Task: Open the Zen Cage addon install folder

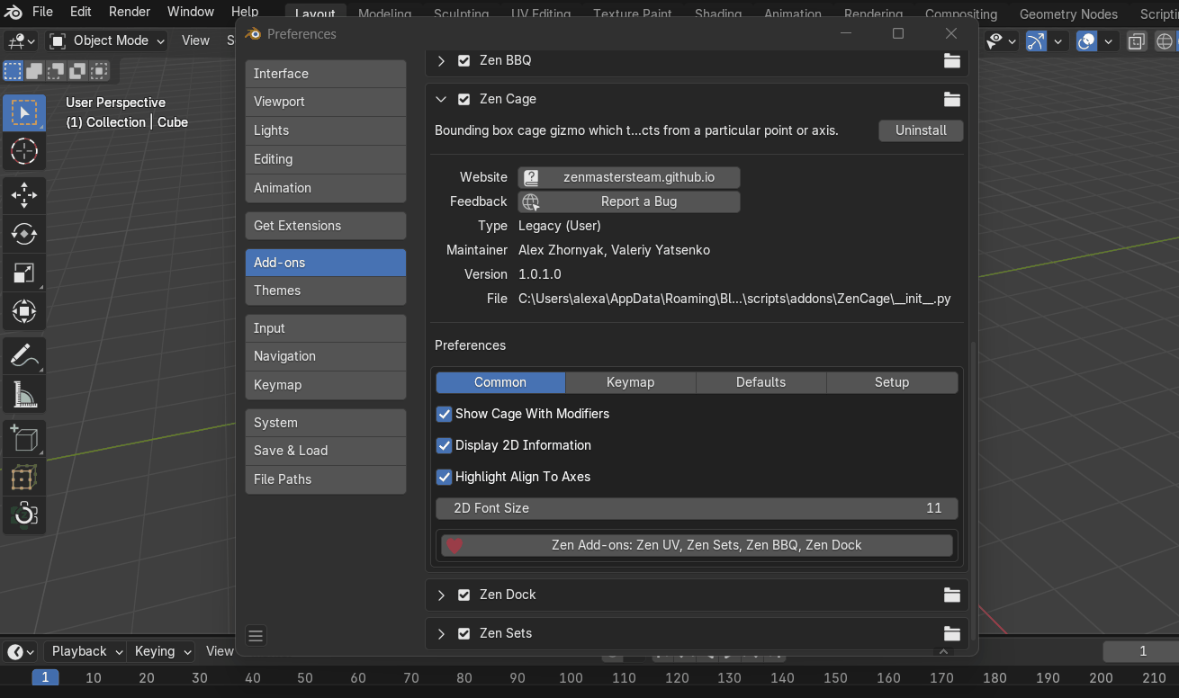Action: [x=951, y=99]
